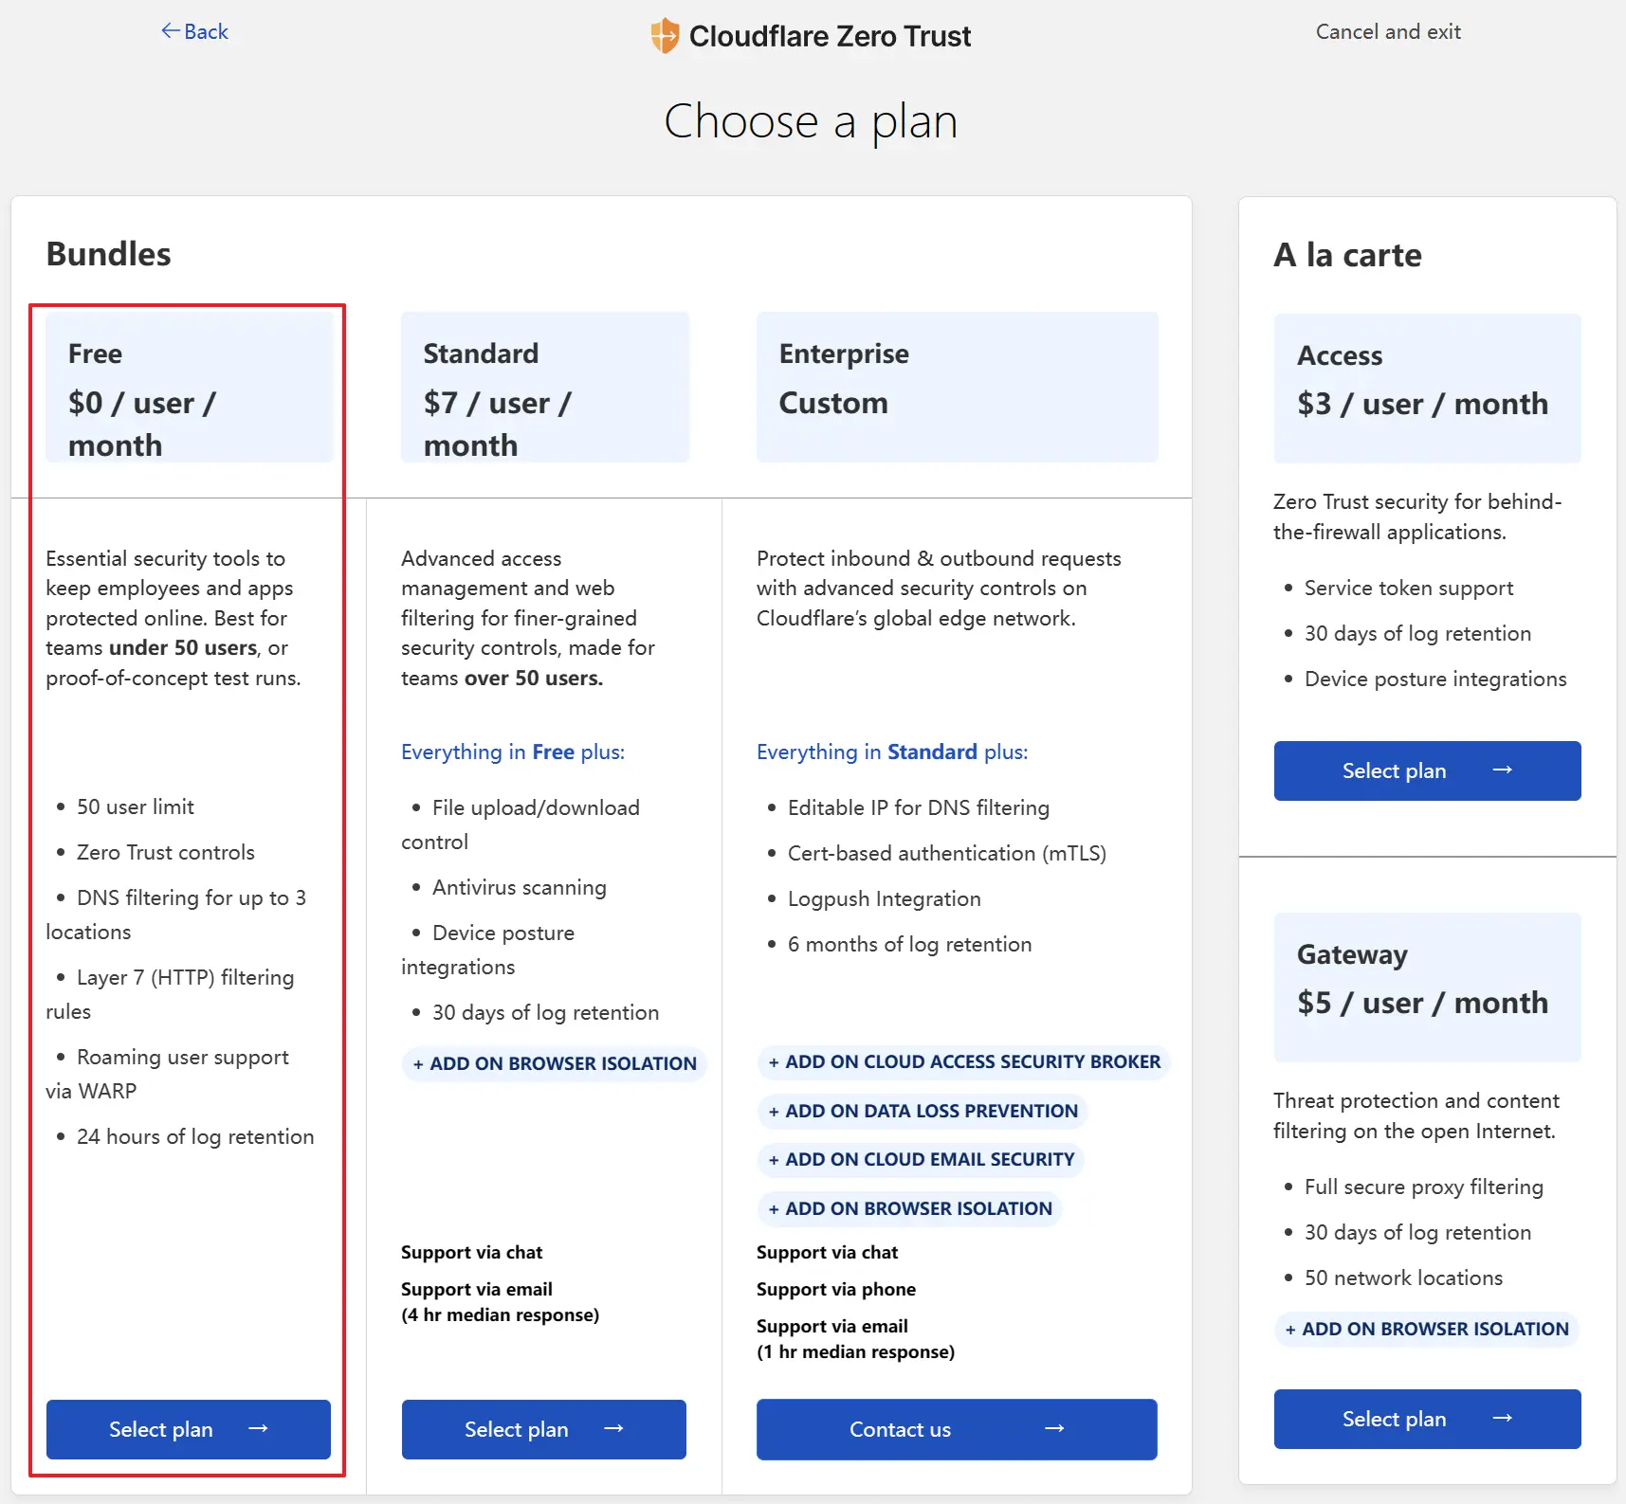Screen dimensions: 1626x1504
Task: Click '(1 hr median response)' text
Action: 856,1351
